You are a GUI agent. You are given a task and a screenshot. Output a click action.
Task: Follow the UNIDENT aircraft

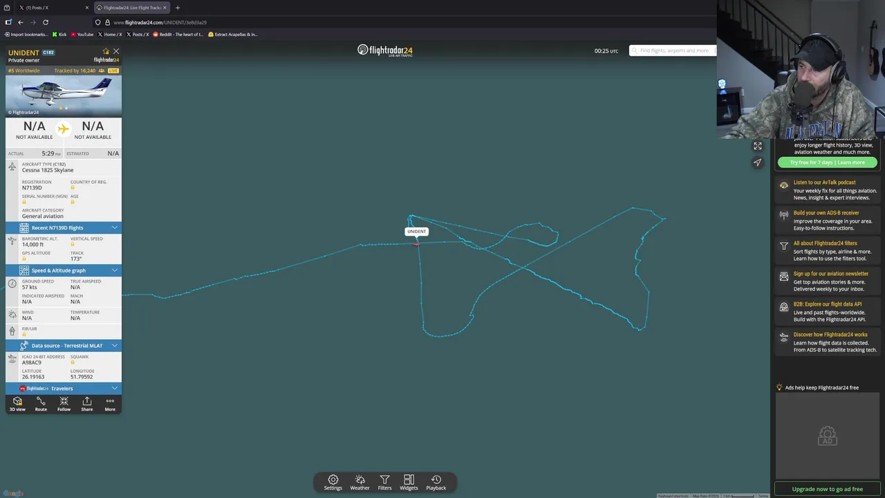(x=64, y=405)
